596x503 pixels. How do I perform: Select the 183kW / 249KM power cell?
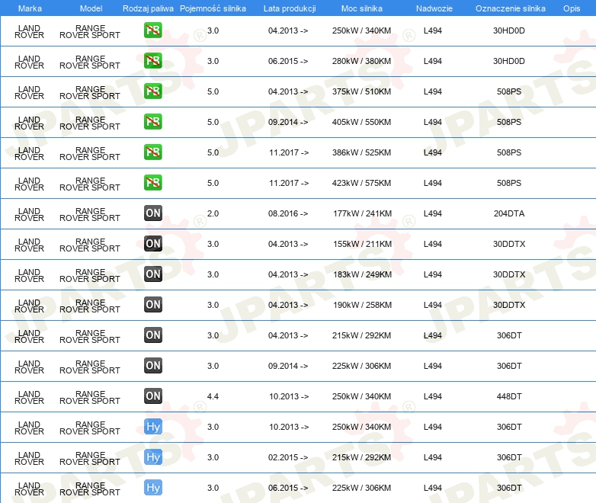pyautogui.click(x=362, y=274)
